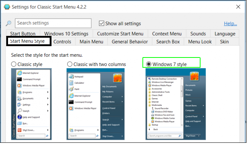Click the Search settings input field
This screenshot has height=145, width=248.
(x=53, y=23)
